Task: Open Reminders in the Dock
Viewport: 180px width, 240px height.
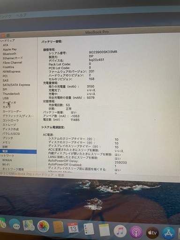Action: pos(89,229)
